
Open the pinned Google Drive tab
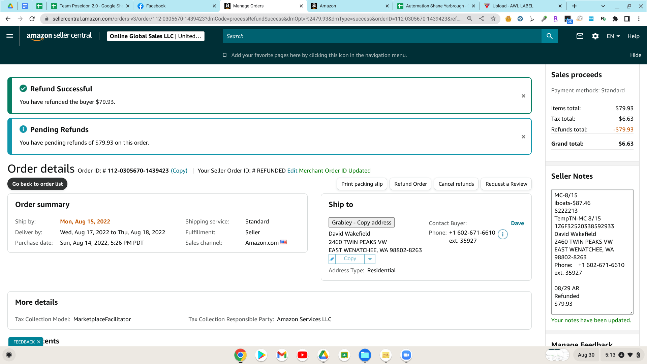pos(10,6)
